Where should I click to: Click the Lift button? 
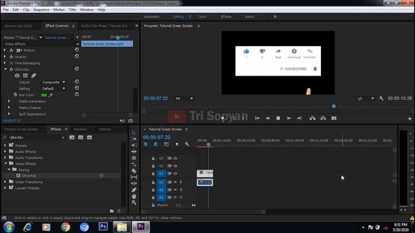[313, 118]
